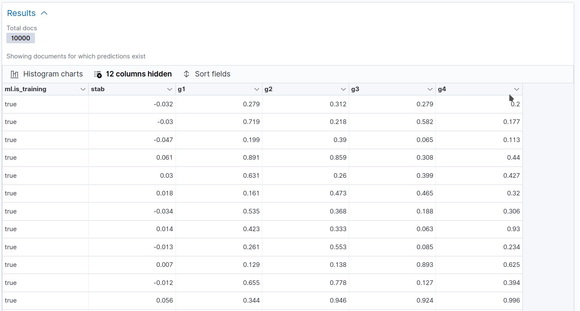This screenshot has width=580, height=311.
Task: Click the sort arrows icon
Action: click(186, 74)
